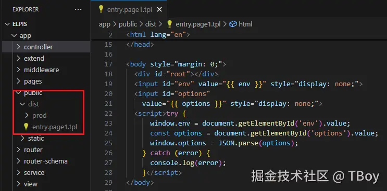Click line number 22 in the gutter
The height and width of the screenshot is (191, 387).
(x=108, y=113)
